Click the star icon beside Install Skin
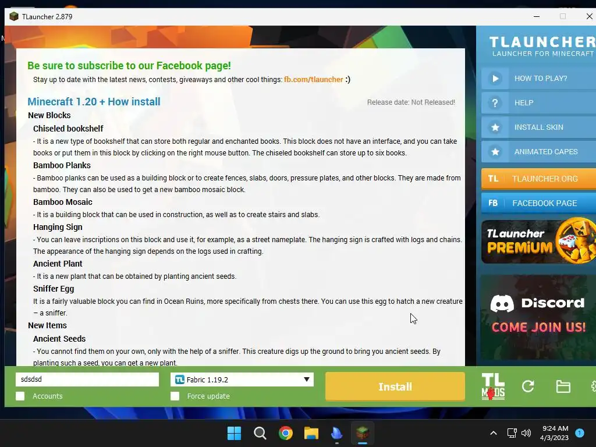 pos(495,127)
